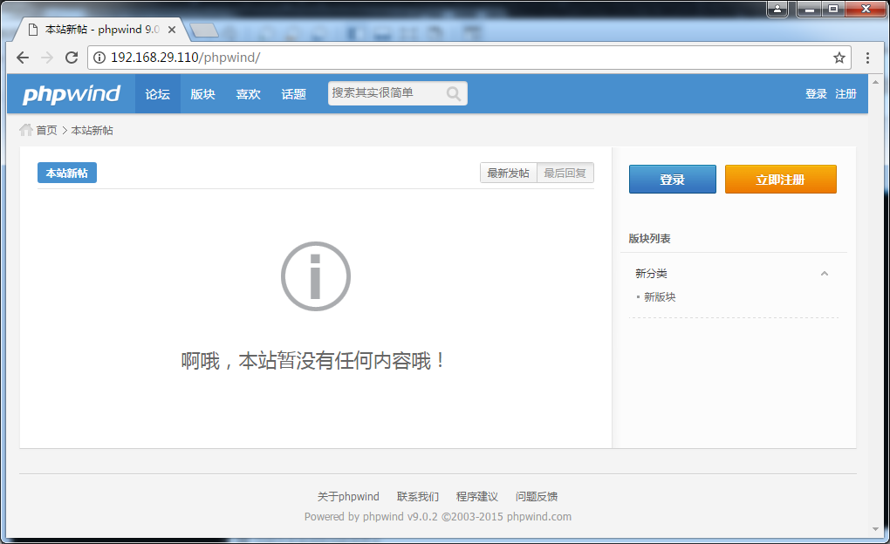Open the 新分类 category link
Image resolution: width=890 pixels, height=544 pixels.
click(x=651, y=274)
